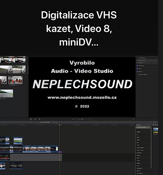Toggle full screen viewer arrows icon
163x175 pixels.
click(x=134, y=119)
